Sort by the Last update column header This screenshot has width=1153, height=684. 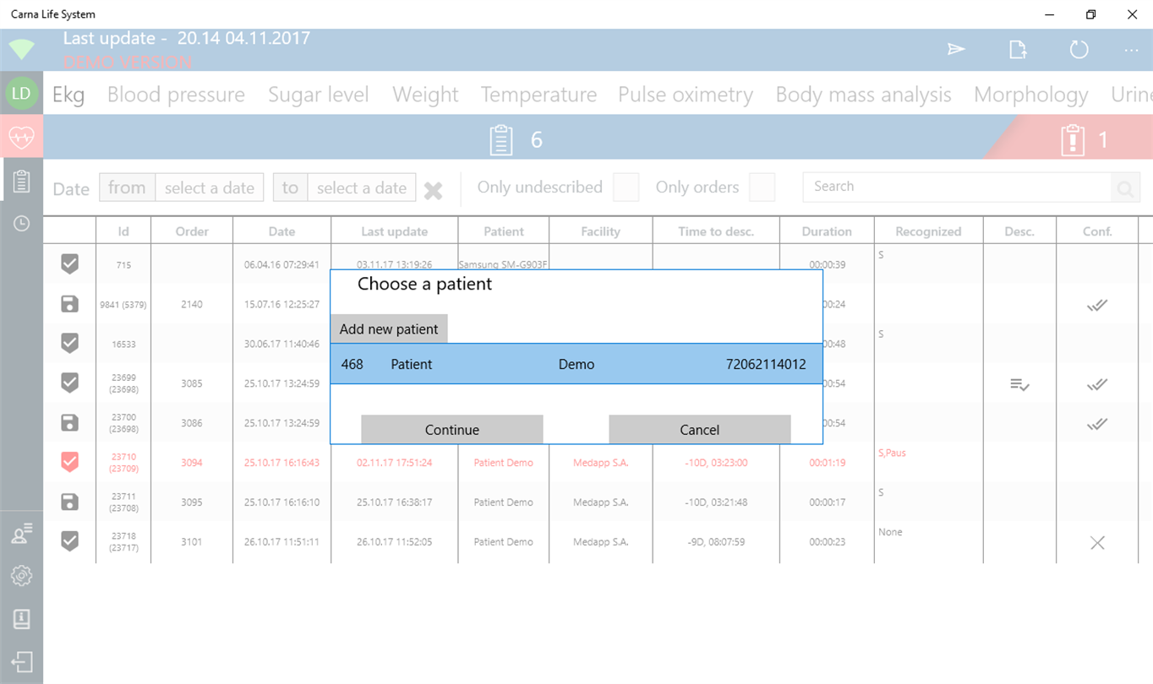[395, 231]
